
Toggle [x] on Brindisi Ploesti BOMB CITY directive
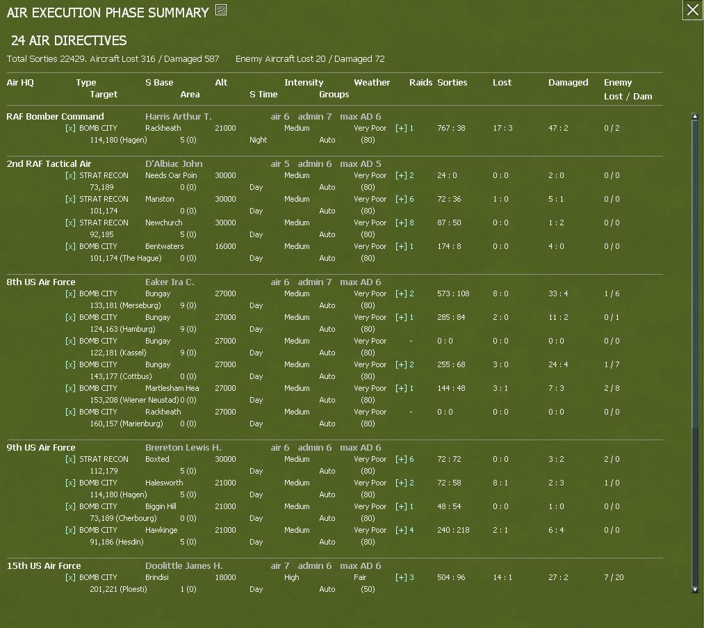70,577
